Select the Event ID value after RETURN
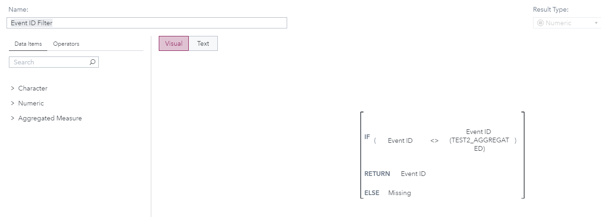This screenshot has width=601, height=217. click(x=413, y=174)
